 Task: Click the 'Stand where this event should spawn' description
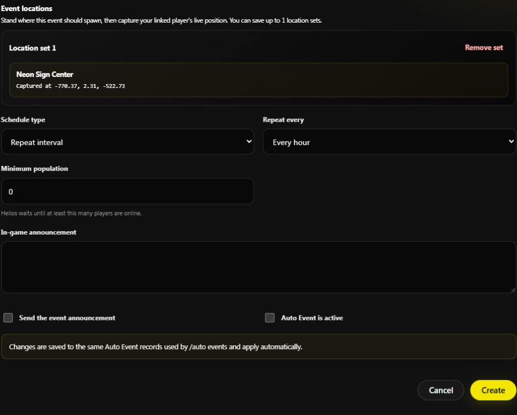161,20
